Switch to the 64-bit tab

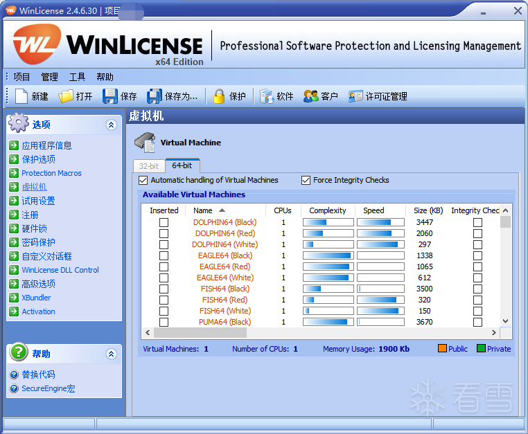pyautogui.click(x=182, y=165)
